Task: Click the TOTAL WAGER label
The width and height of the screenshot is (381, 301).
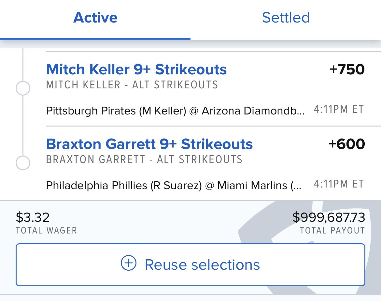Action: (x=47, y=231)
